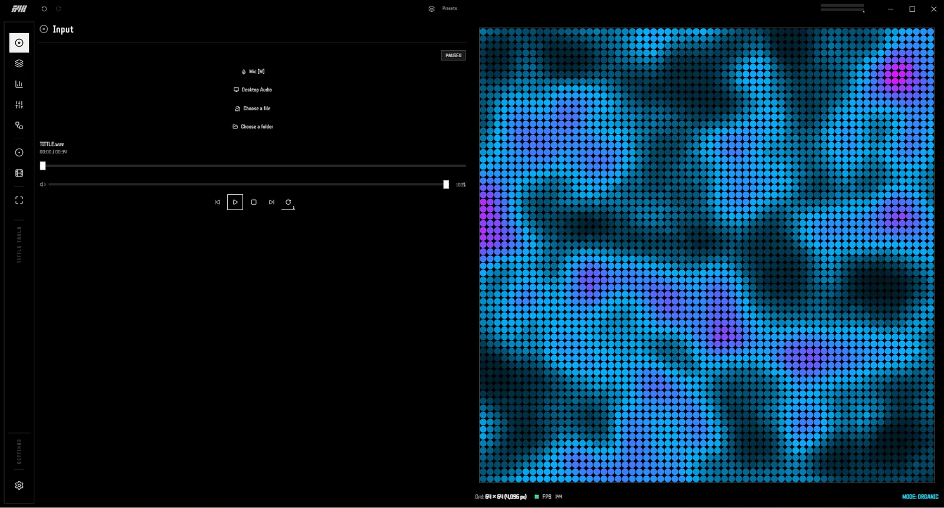Click the app logo at the top left
The image size is (944, 508).
19,9
